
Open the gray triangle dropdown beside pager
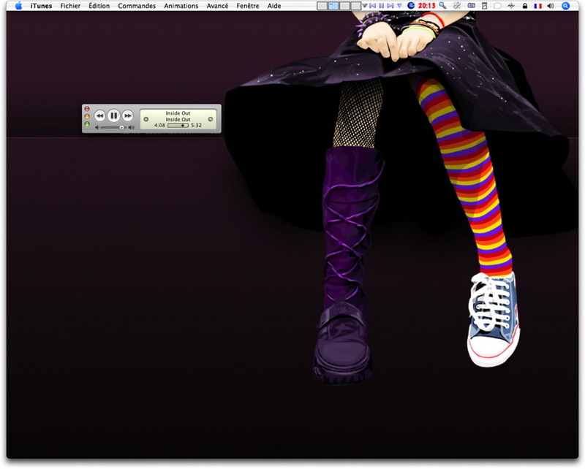click(364, 6)
